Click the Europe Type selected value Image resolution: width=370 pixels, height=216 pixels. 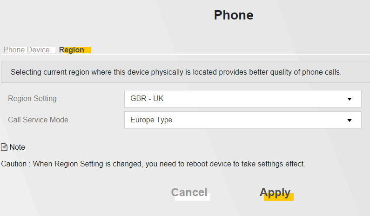(151, 120)
